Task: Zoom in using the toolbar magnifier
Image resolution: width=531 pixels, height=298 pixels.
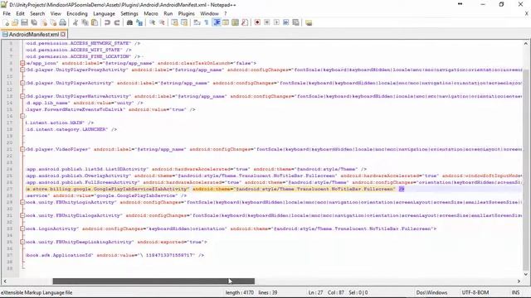Action: coord(152,22)
